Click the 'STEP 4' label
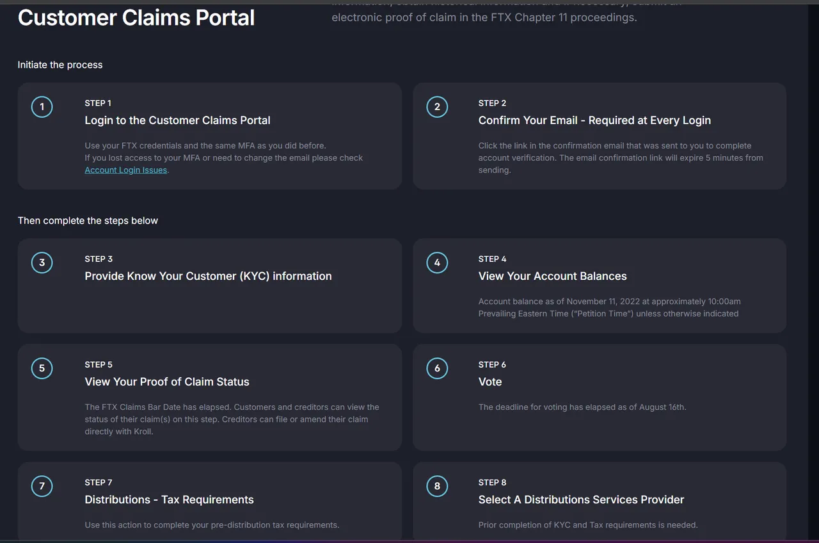 [492, 259]
